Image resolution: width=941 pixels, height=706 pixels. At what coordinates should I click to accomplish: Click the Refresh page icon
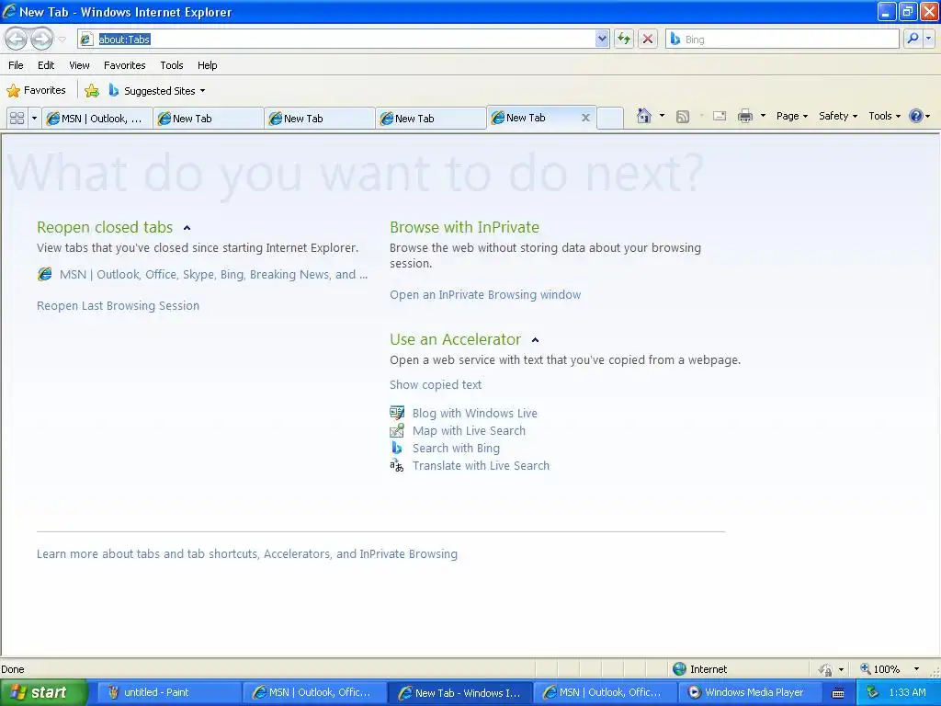[x=624, y=39]
